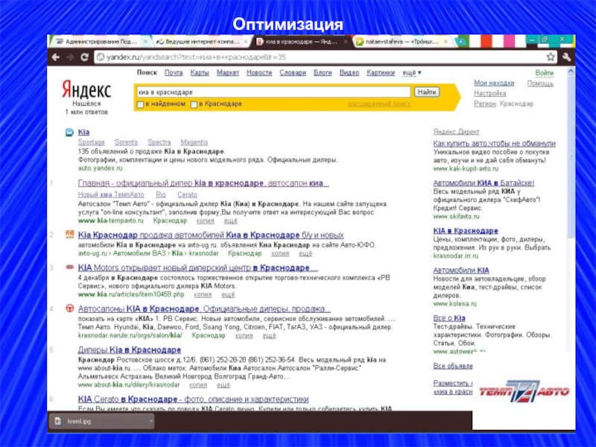The height and width of the screenshot is (447, 596).
Task: Open result 'KIA Cerato в Краснодаре - фото'
Action: 193,399
